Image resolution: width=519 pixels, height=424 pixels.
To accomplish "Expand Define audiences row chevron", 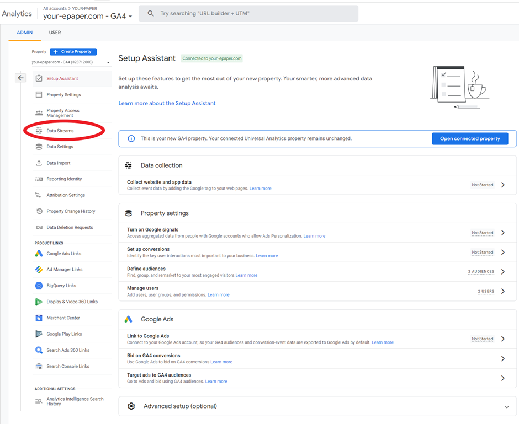I will [503, 272].
